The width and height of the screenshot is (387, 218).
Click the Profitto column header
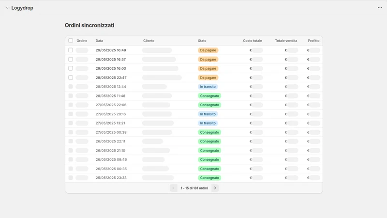click(x=313, y=41)
